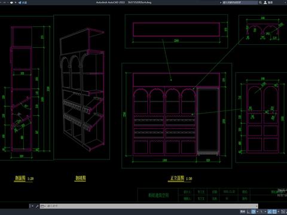Open the Quick Access toolbar dropdown arrow
Screen dimensions: 287x215
[x=16, y=2]
